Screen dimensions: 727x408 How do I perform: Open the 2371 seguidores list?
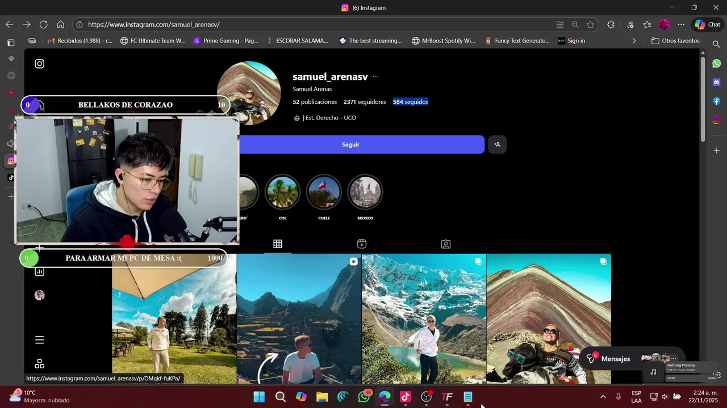coord(365,102)
